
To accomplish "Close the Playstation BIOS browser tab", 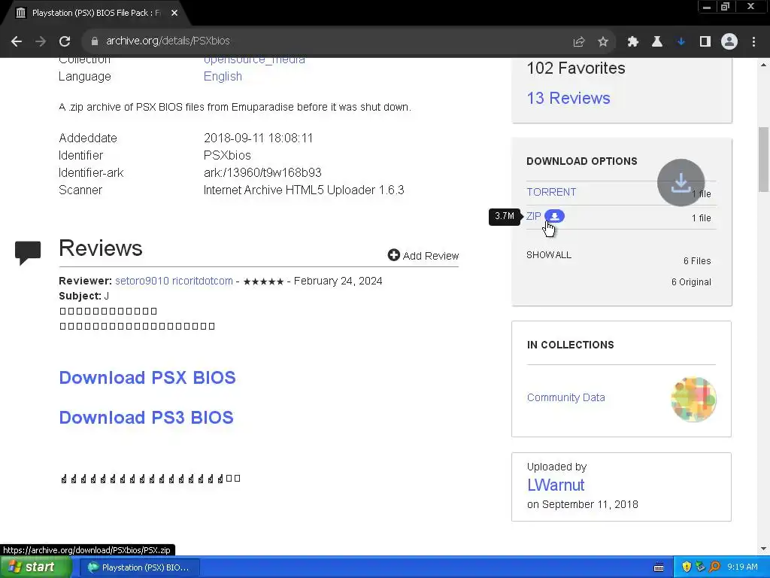I will pyautogui.click(x=174, y=13).
